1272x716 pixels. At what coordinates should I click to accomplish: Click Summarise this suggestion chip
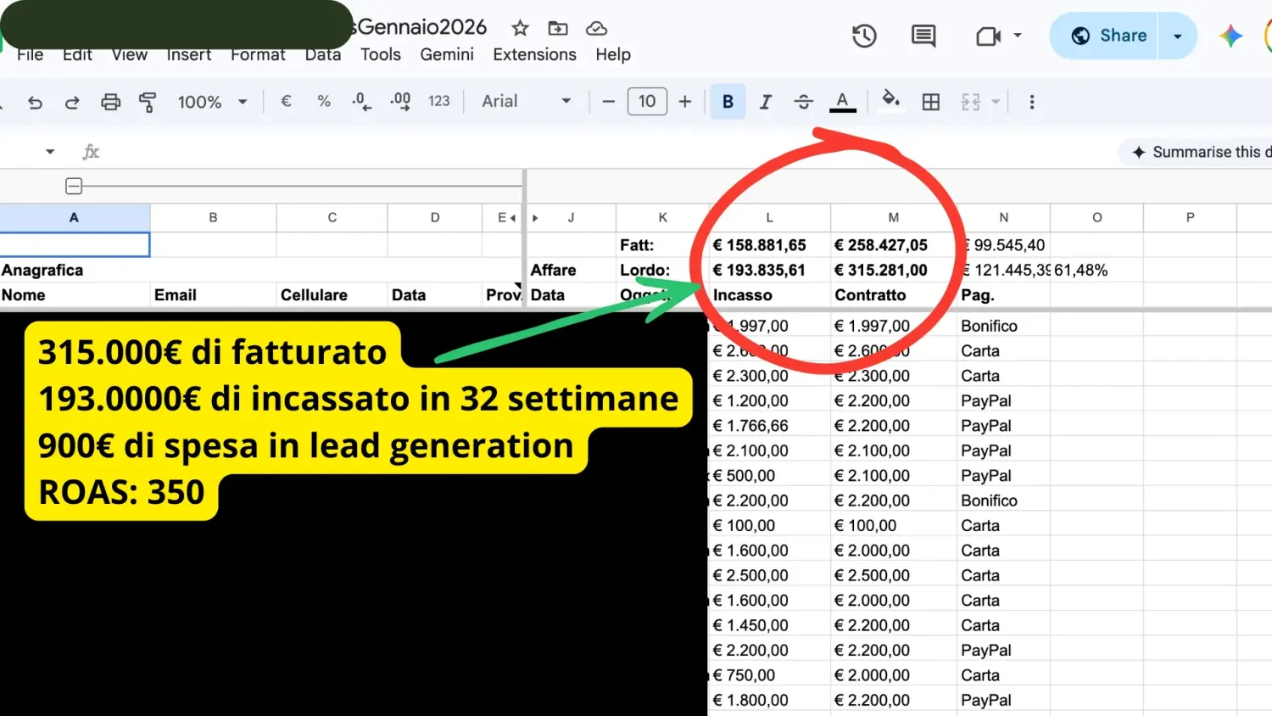[1197, 152]
